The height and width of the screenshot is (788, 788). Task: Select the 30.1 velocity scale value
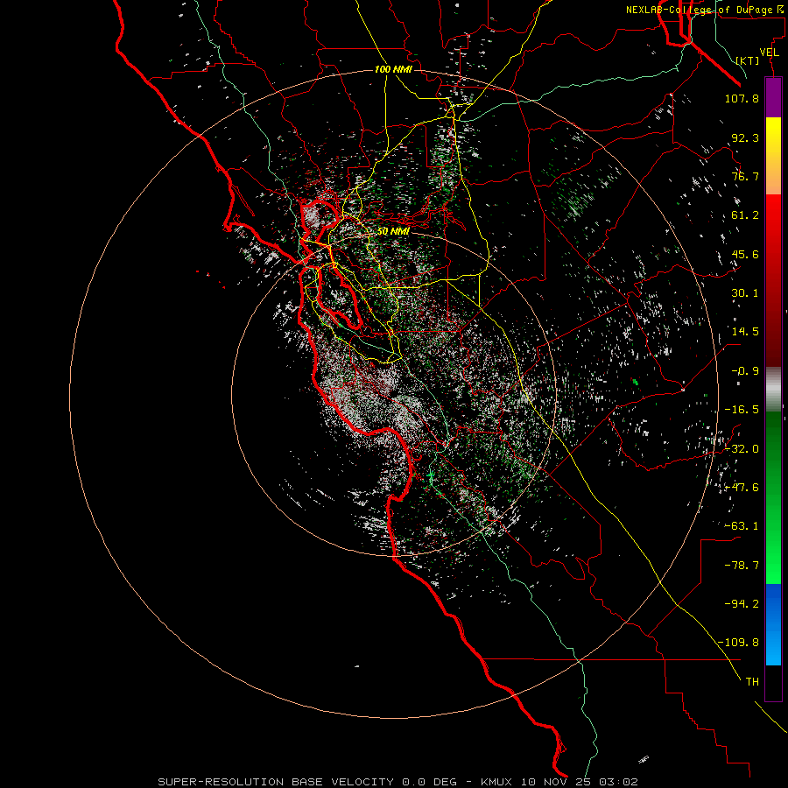[745, 293]
